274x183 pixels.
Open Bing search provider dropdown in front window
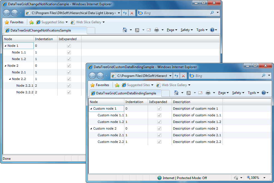(x=269, y=76)
